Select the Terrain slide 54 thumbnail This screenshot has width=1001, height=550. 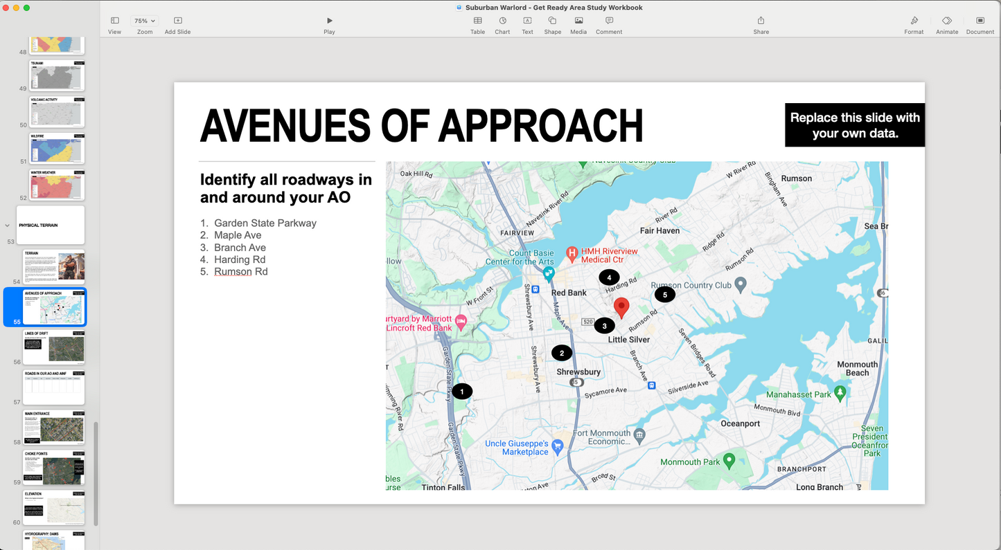click(54, 267)
